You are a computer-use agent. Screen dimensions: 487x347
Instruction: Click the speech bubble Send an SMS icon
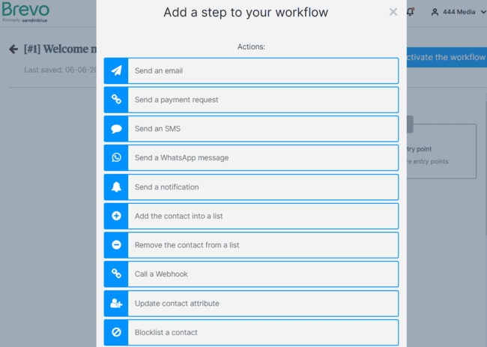click(x=116, y=129)
